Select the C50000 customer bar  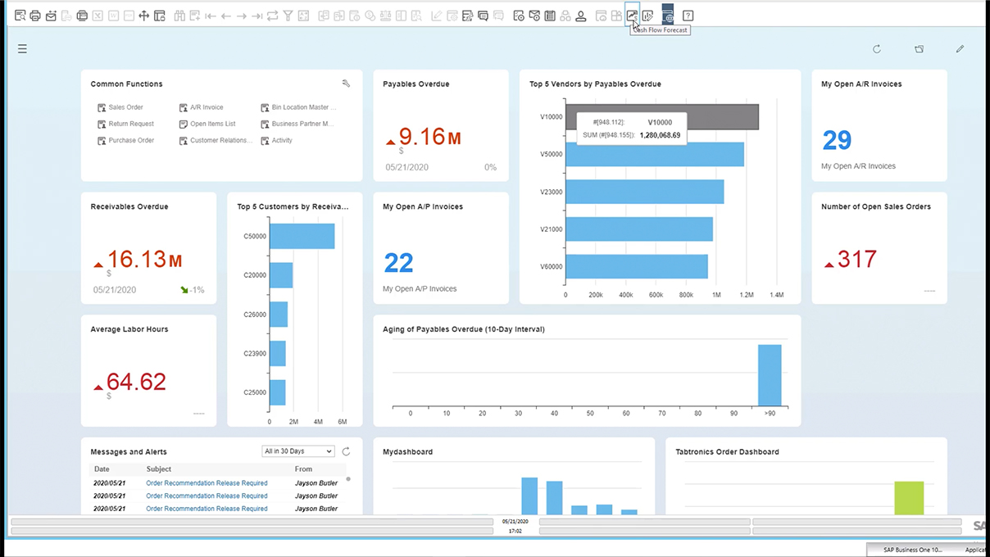tap(302, 236)
